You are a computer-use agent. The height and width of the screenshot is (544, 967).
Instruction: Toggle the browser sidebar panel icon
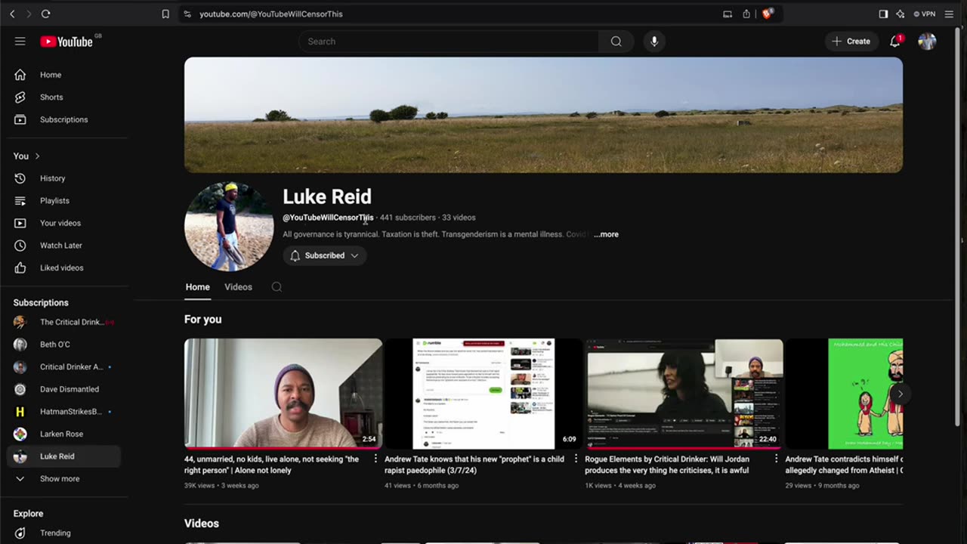tap(883, 14)
